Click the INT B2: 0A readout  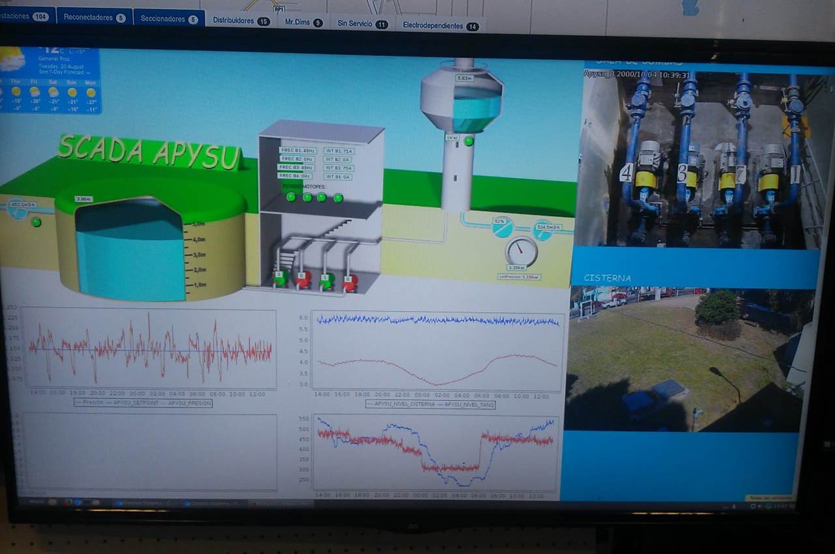[x=338, y=160]
